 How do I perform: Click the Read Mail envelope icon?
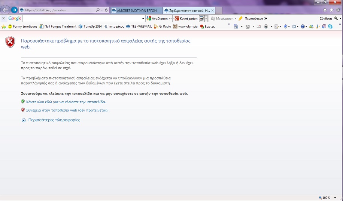(x=258, y=27)
